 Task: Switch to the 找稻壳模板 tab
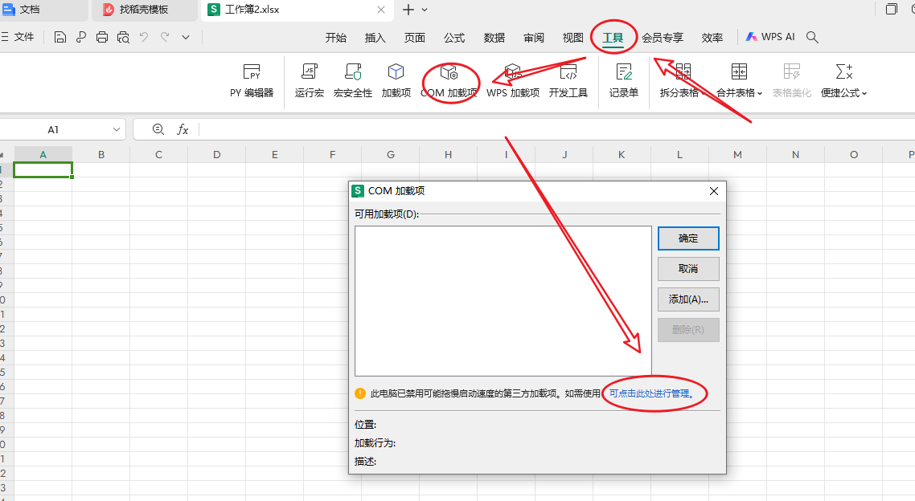pos(143,10)
